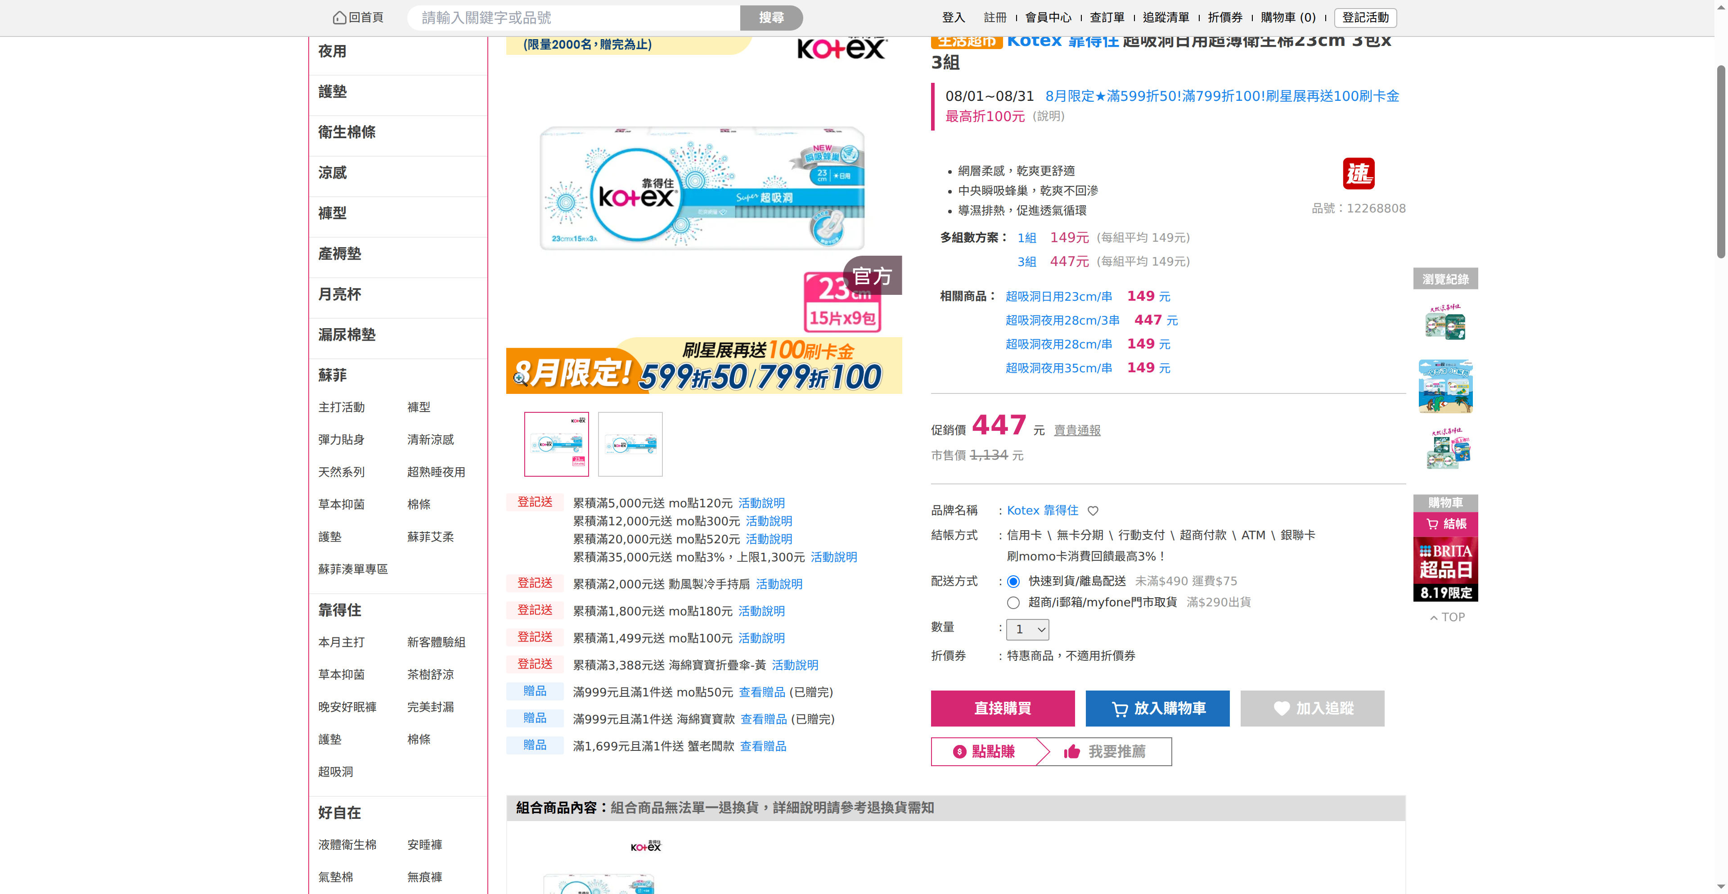Open 折價券 in the top navigation bar

pyautogui.click(x=1225, y=18)
